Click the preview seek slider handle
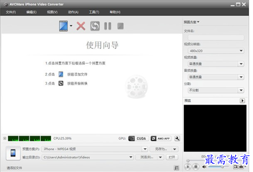253x172 pixels. click(188, 161)
